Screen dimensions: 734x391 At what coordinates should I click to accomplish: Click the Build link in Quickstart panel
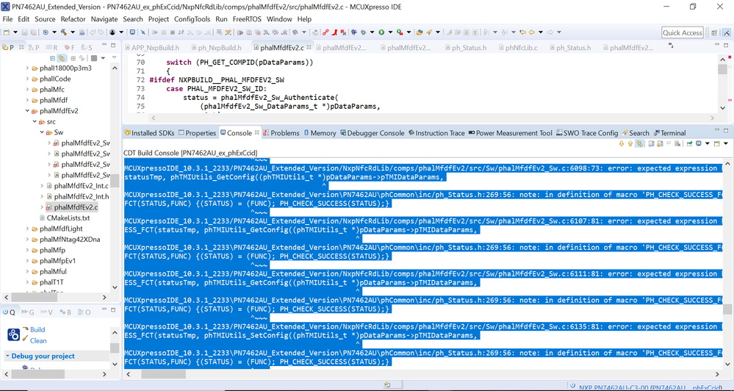click(37, 330)
